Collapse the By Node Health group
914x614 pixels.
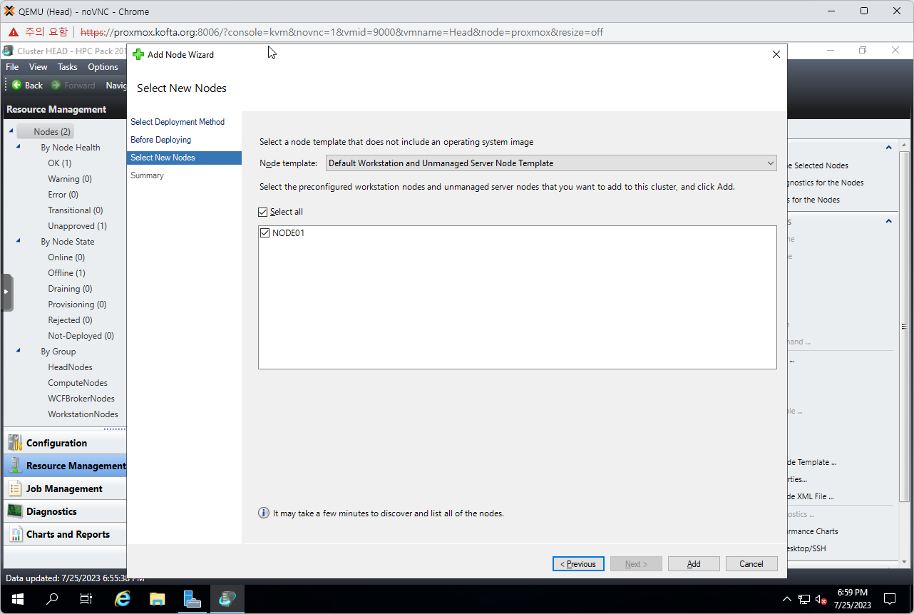pyautogui.click(x=18, y=147)
